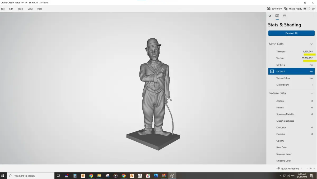Open File Explorer from the taskbar

point(99,176)
